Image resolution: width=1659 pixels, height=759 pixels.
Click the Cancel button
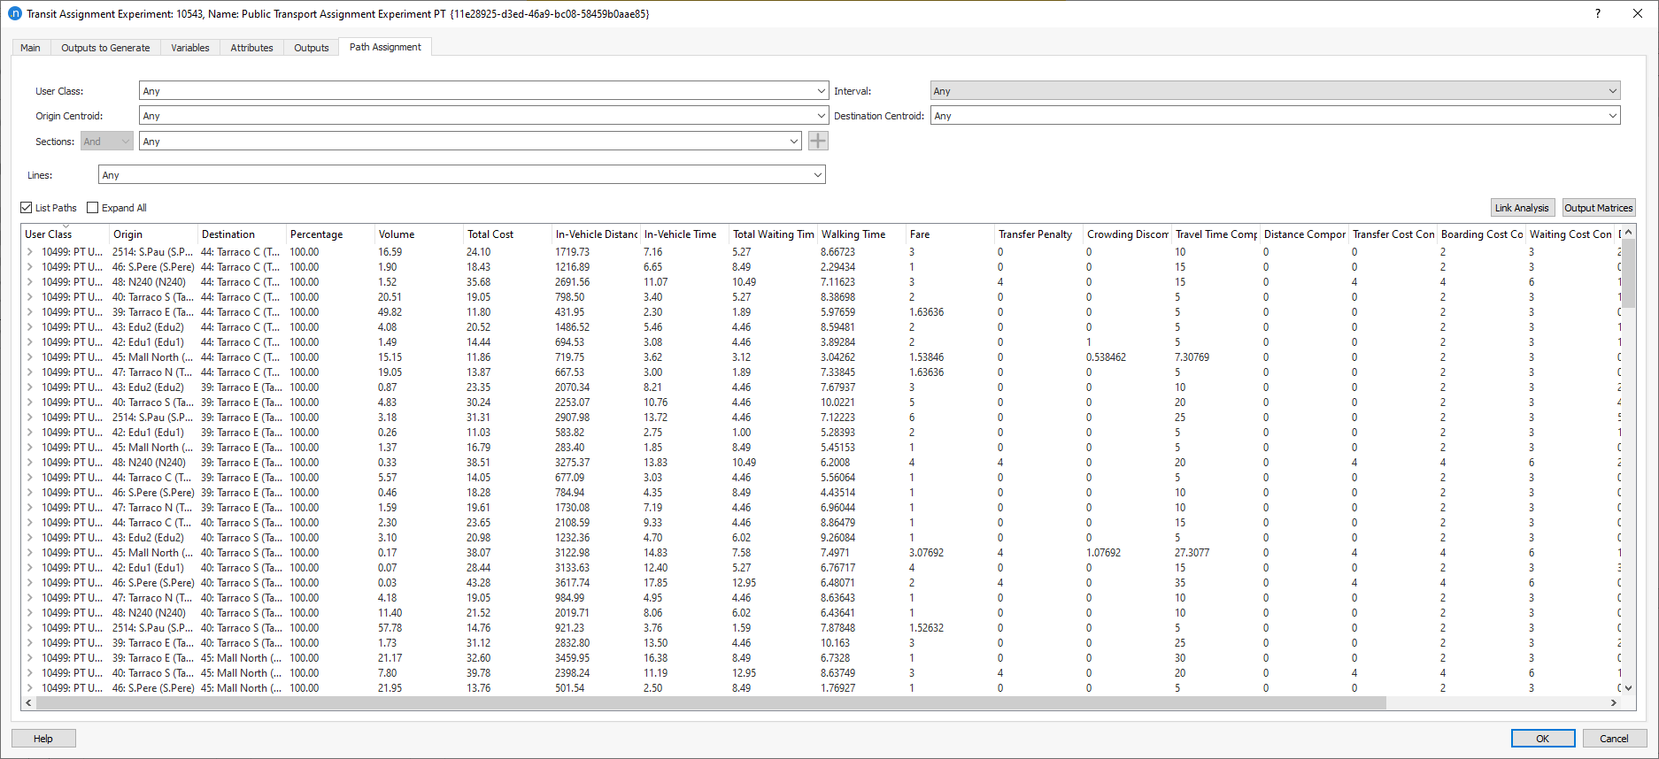[1614, 739]
